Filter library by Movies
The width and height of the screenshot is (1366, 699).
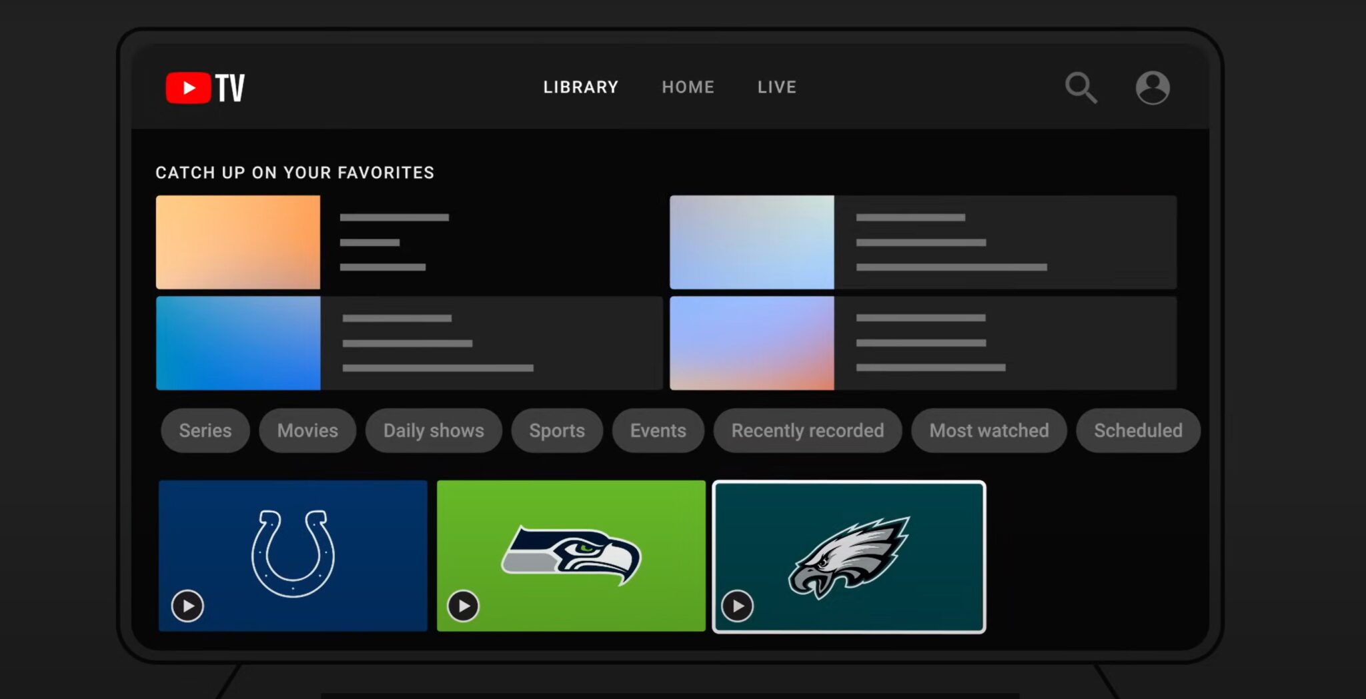[x=307, y=430]
